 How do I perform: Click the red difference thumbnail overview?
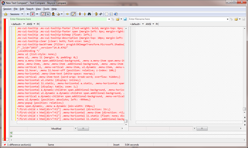click(x=5, y=80)
